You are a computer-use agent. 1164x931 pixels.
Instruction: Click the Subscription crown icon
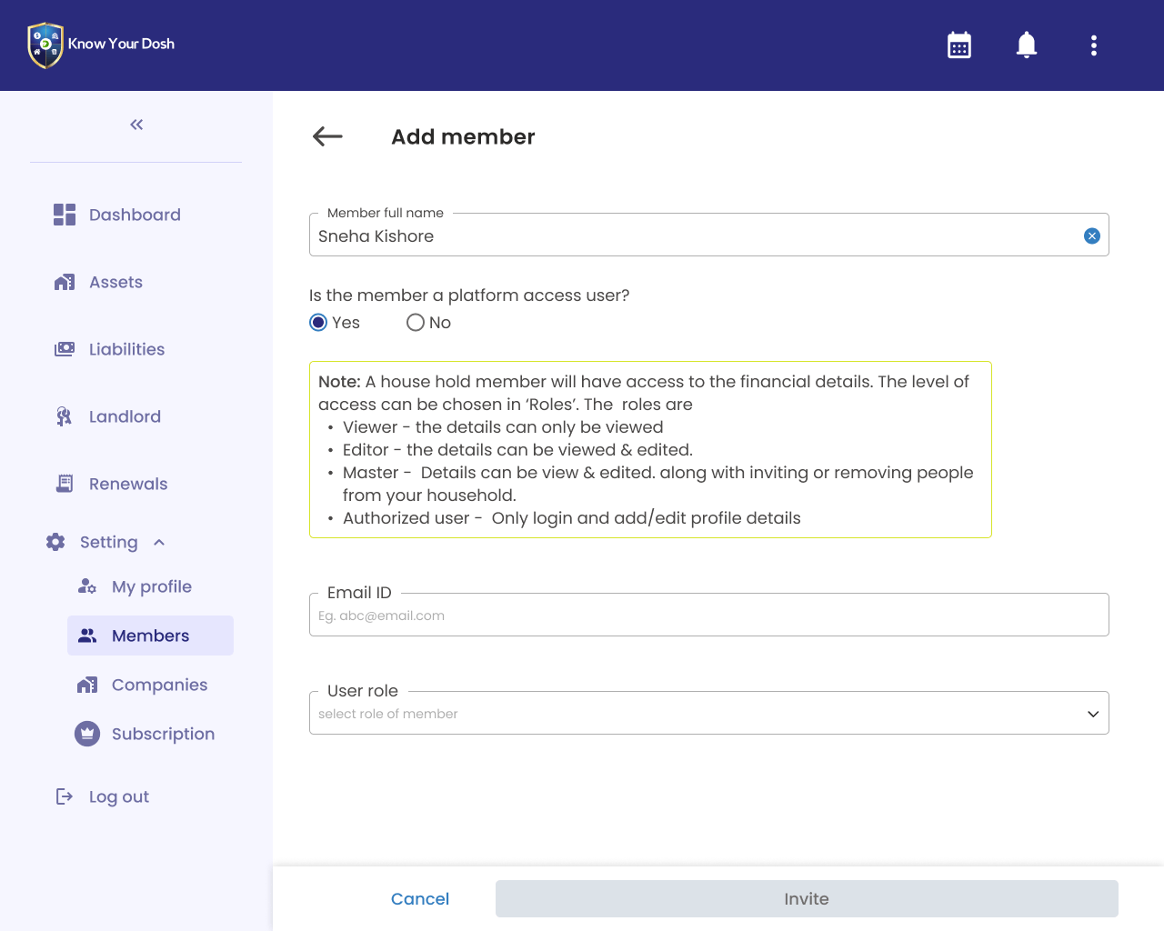pyautogui.click(x=87, y=734)
